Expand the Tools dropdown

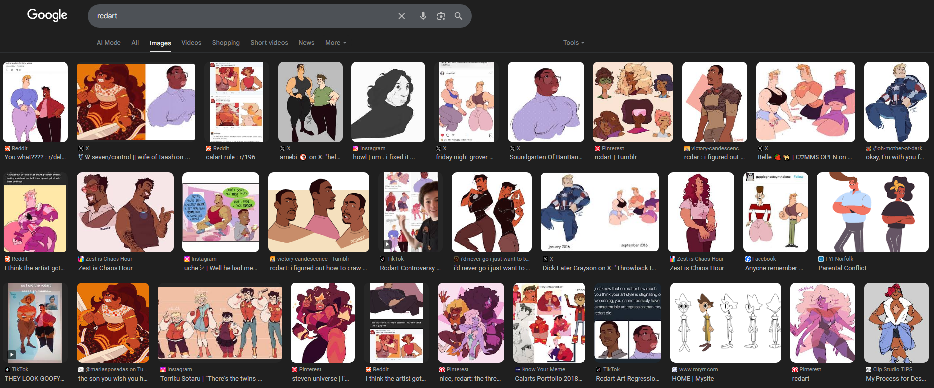click(574, 43)
